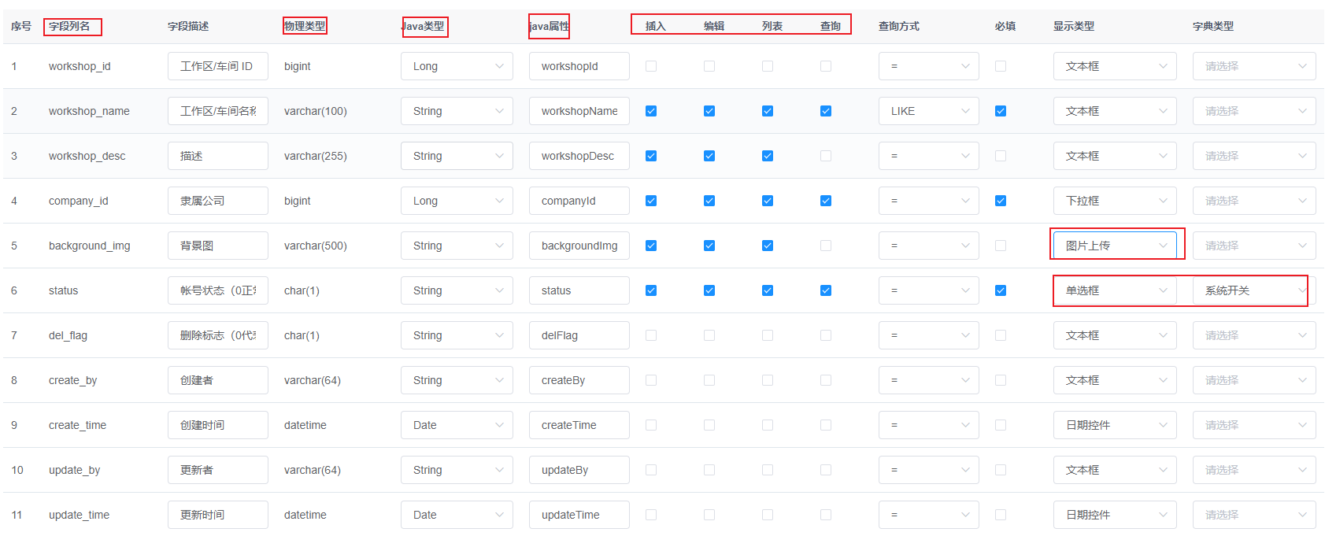Edit Java property field updateBy
This screenshot has width=1325, height=536.
click(579, 470)
